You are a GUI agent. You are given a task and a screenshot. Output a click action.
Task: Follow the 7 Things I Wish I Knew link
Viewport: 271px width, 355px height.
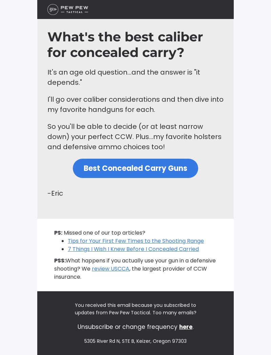tap(133, 249)
